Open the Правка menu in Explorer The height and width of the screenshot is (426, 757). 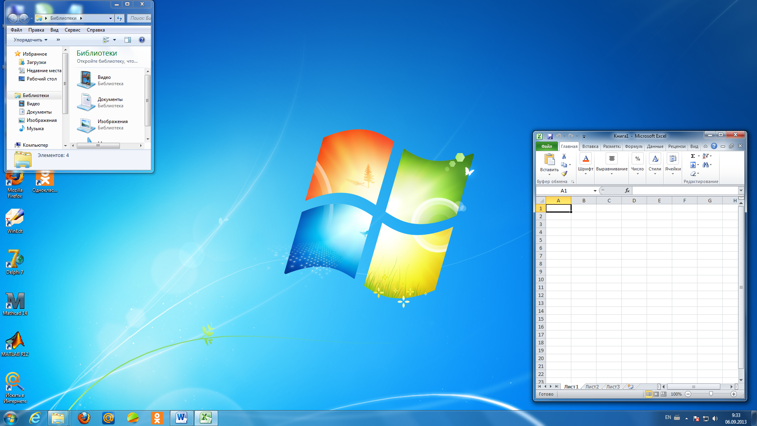coord(36,30)
